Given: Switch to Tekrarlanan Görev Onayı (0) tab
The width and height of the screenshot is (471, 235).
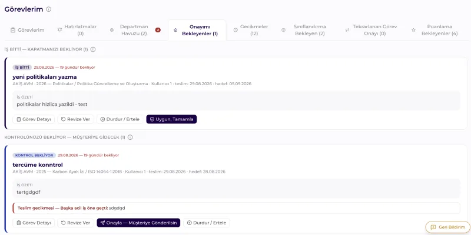Looking at the screenshot, I should (370, 30).
